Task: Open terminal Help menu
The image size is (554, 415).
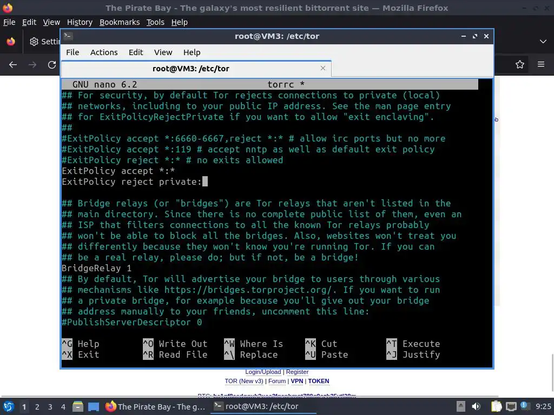Action: (192, 52)
